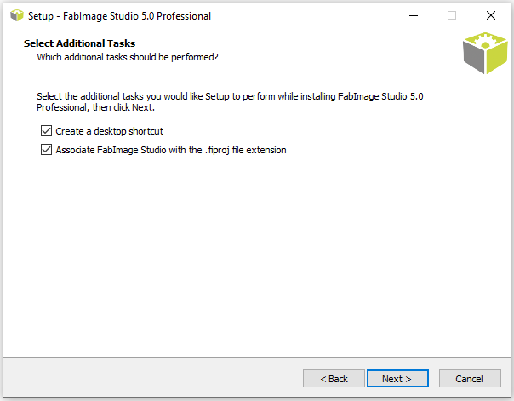
Task: Go to the next setup step
Action: tap(397, 379)
